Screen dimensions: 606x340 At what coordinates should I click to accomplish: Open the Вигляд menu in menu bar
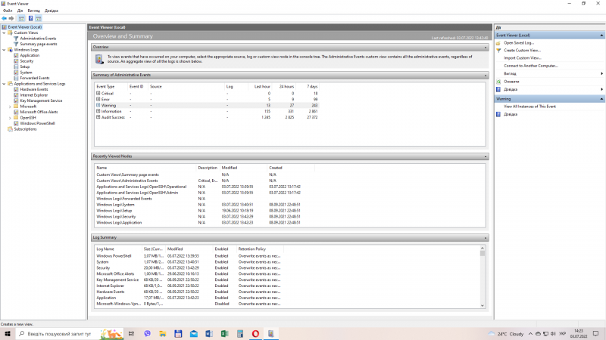click(34, 11)
